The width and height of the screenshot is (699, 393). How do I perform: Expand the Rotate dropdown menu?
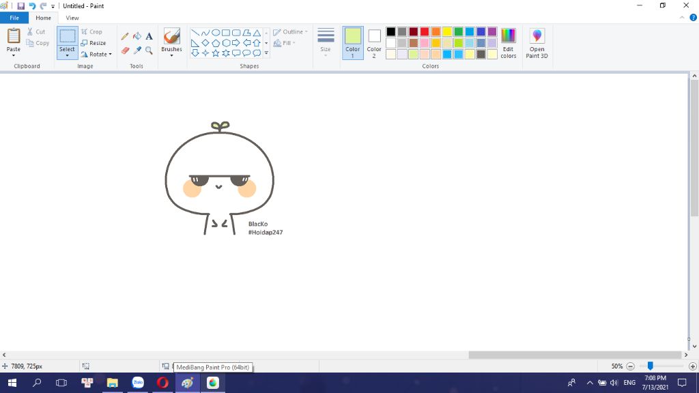pyautogui.click(x=96, y=55)
